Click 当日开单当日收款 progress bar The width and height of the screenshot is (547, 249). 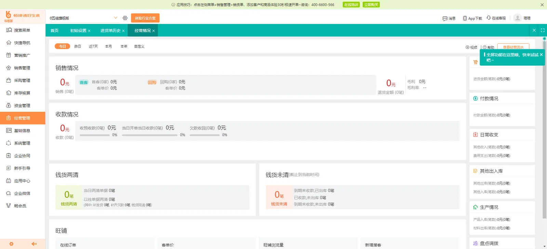click(x=150, y=135)
